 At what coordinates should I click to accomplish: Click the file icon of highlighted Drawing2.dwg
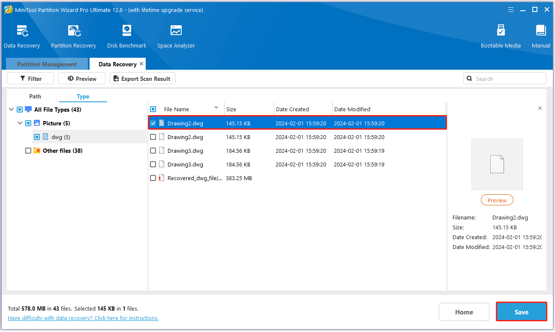coord(162,123)
